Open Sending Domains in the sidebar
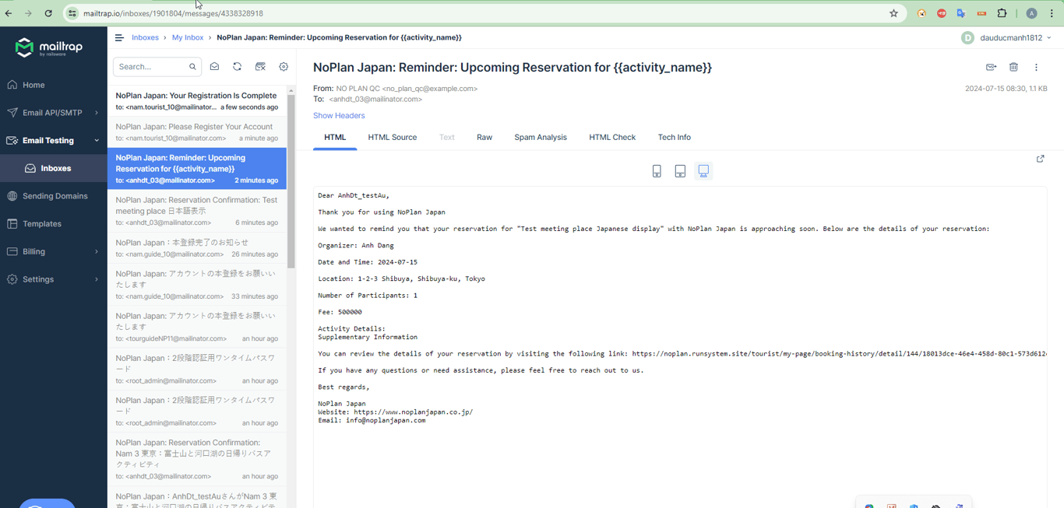This screenshot has height=508, width=1064. (x=54, y=196)
